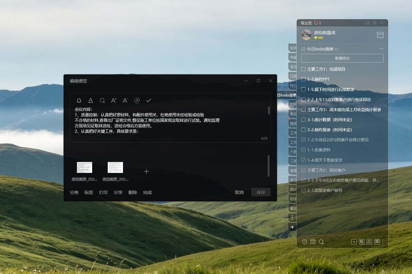Screen dimensions: 412x274
Task: Click the 新增待办 button
Action: pos(342,58)
